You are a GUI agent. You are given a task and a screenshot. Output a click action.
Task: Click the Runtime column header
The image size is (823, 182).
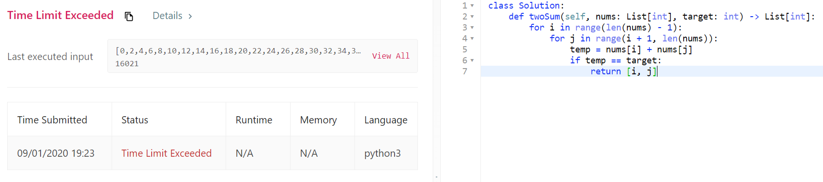pos(254,120)
